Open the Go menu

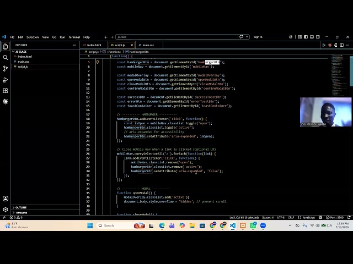pos(54,37)
